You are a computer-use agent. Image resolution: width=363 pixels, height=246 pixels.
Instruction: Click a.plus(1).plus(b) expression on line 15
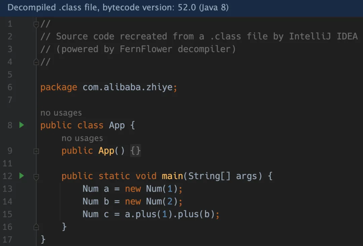[x=170, y=214]
